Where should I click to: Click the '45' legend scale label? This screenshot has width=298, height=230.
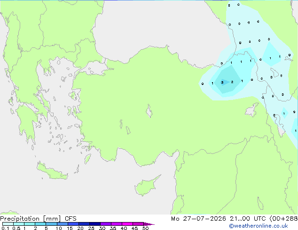(x=134, y=228)
